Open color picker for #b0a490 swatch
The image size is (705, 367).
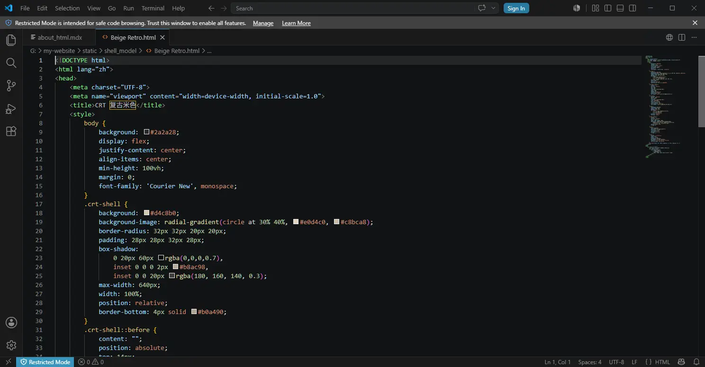[x=194, y=312]
